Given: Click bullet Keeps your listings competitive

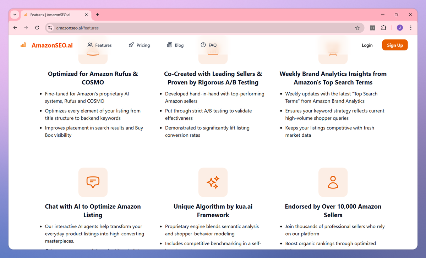Looking at the screenshot, I should tap(330, 131).
